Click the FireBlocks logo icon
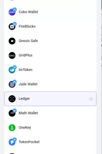Screen dimensions: 102x154 (12, 27)
